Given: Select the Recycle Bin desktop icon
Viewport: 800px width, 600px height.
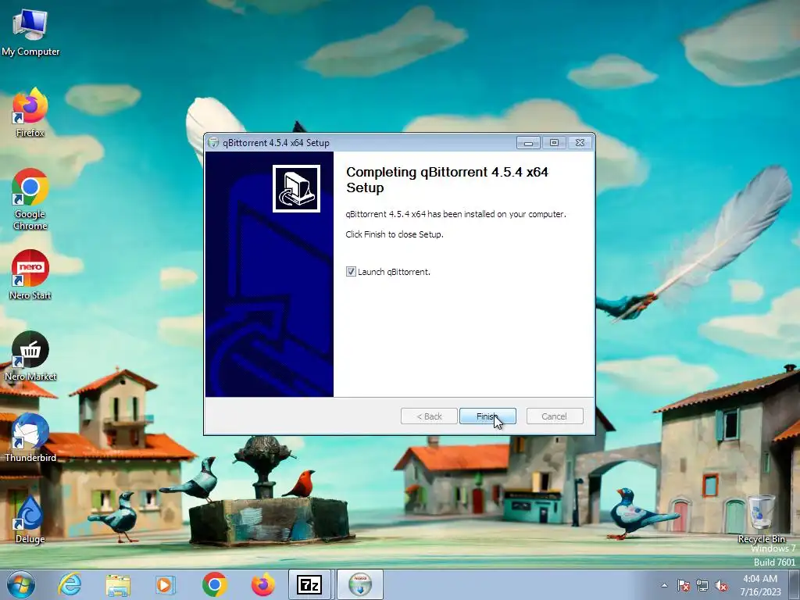Looking at the screenshot, I should [x=761, y=519].
